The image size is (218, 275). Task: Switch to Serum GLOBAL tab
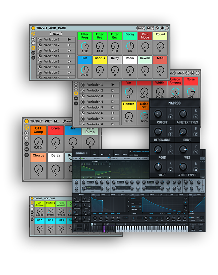125,154
